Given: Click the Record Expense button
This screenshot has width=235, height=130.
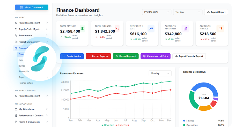Looking at the screenshot, I should point(98,56).
